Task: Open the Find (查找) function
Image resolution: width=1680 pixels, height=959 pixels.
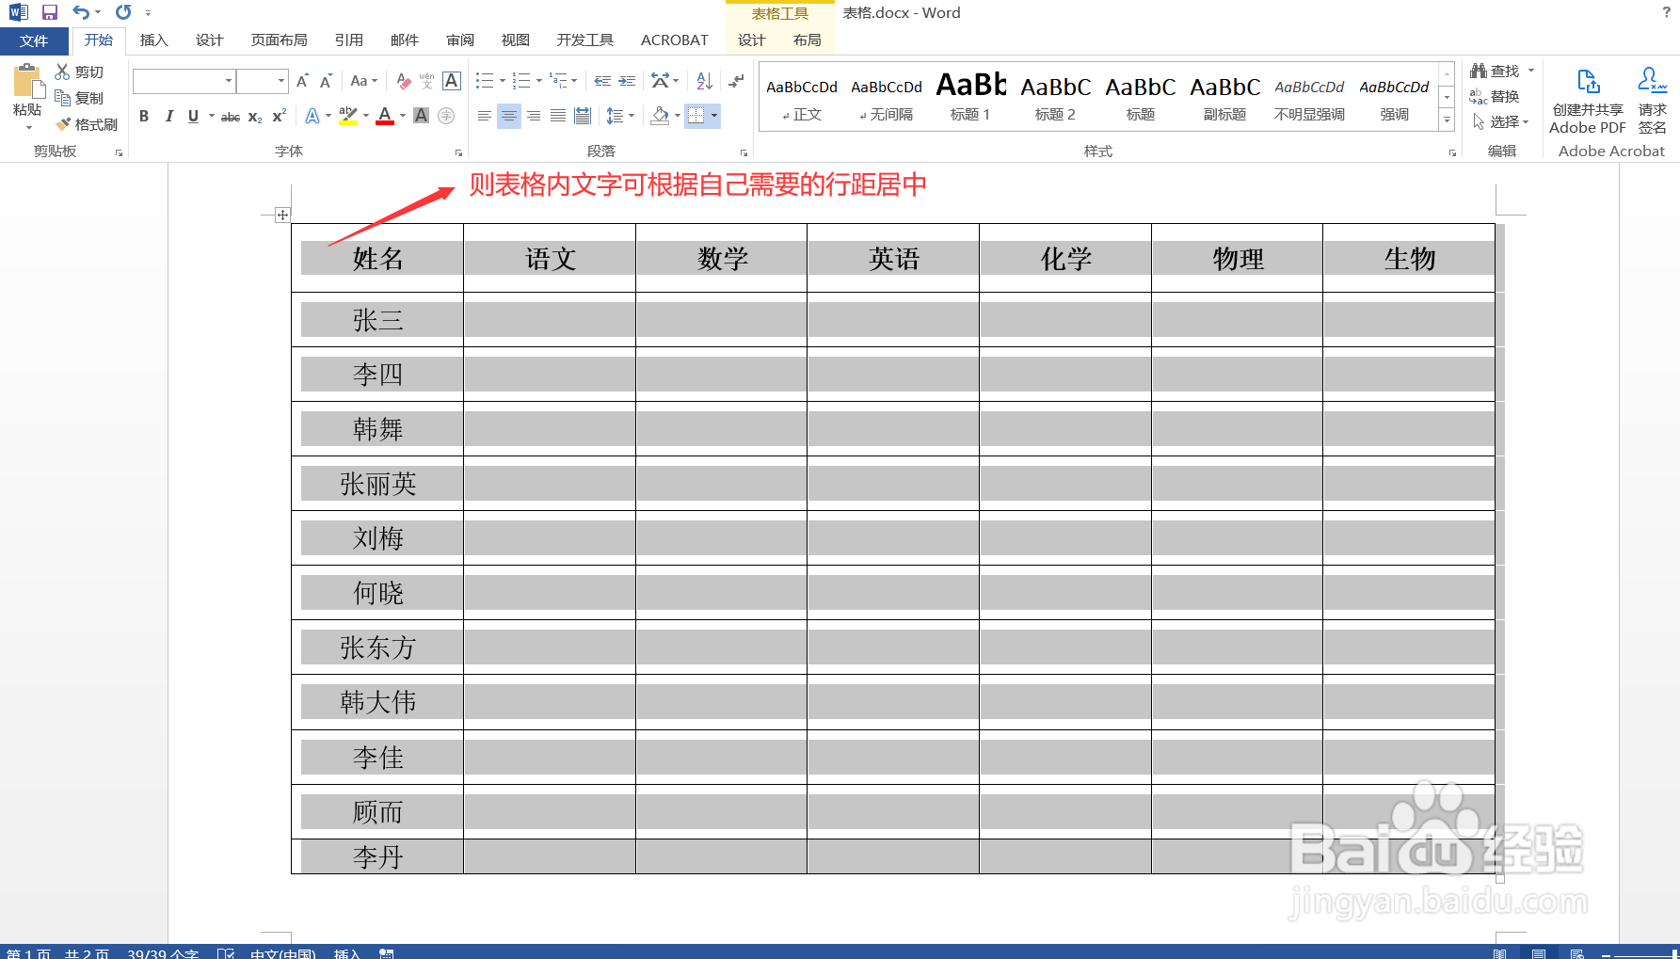Action: (1501, 70)
